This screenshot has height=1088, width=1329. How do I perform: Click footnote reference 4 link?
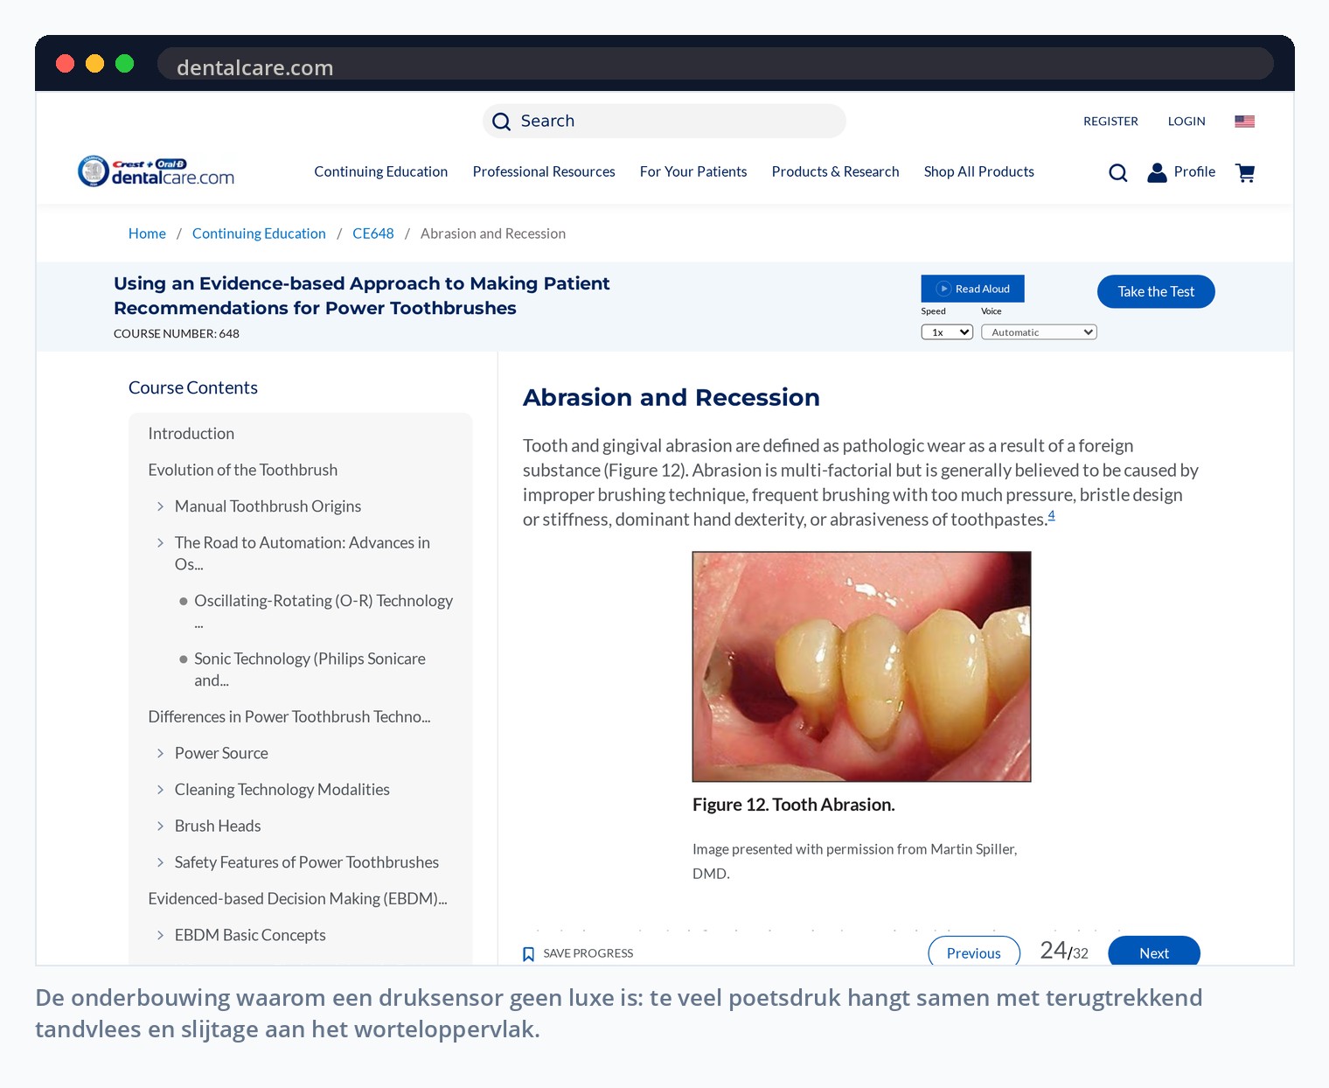tap(1051, 515)
